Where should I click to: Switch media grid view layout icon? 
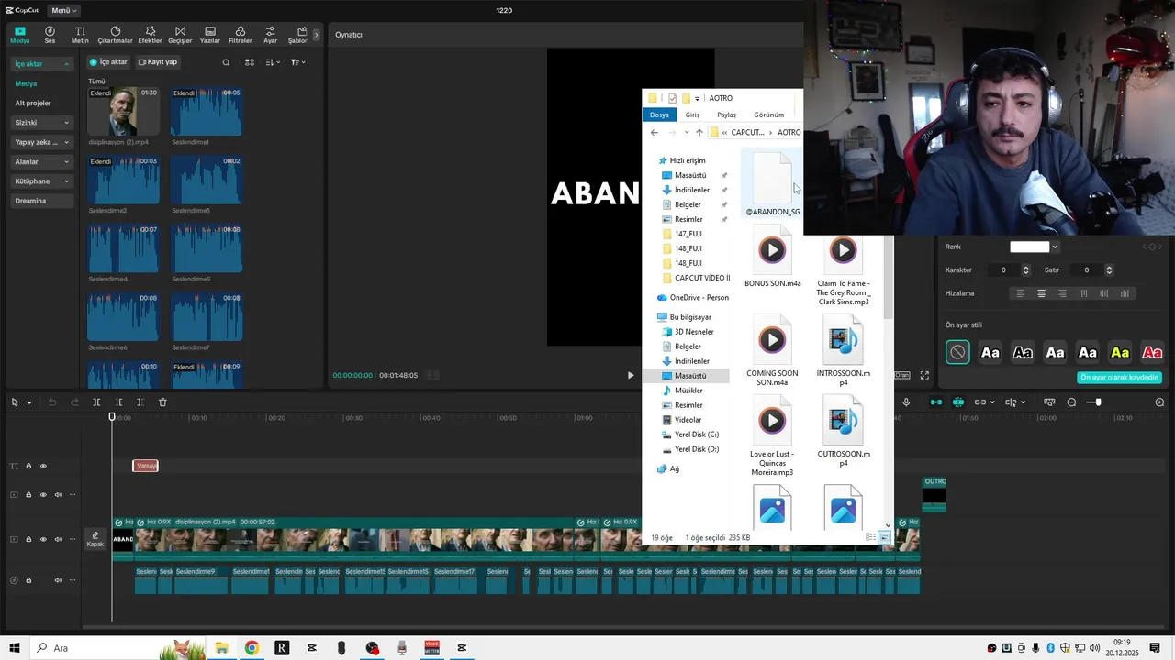[249, 62]
